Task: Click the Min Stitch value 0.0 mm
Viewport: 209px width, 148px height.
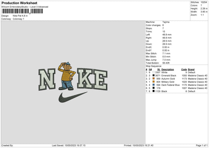Action: click(x=167, y=57)
